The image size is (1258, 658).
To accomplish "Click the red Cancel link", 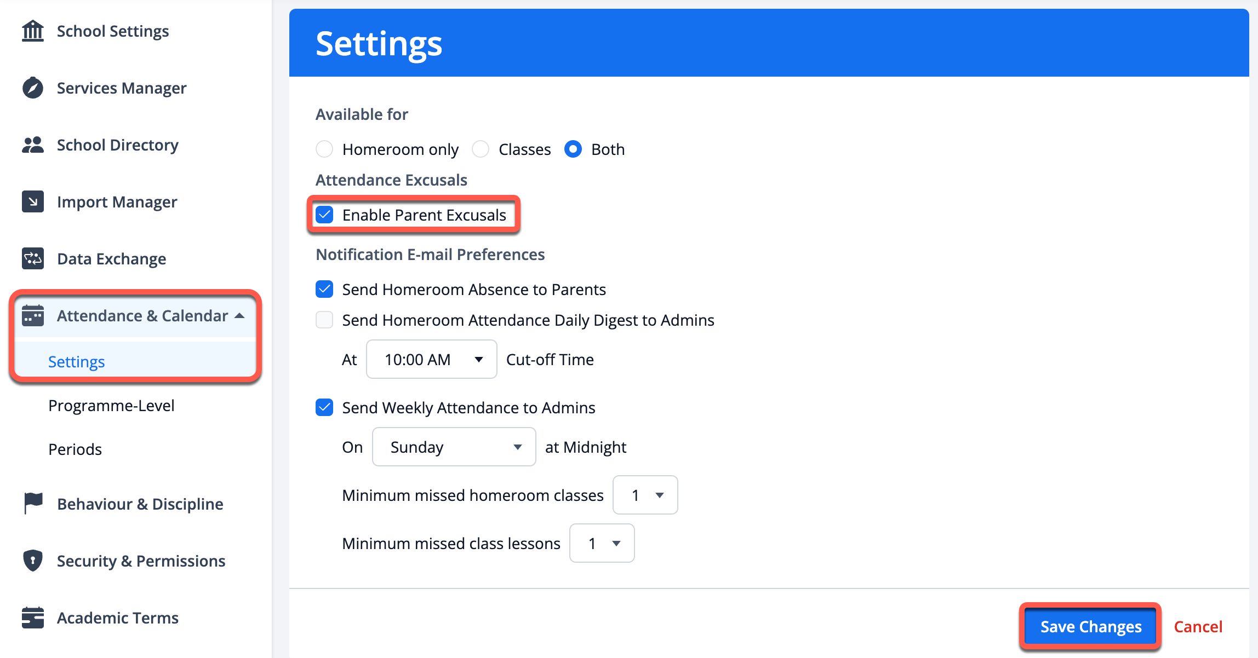I will 1198,627.
